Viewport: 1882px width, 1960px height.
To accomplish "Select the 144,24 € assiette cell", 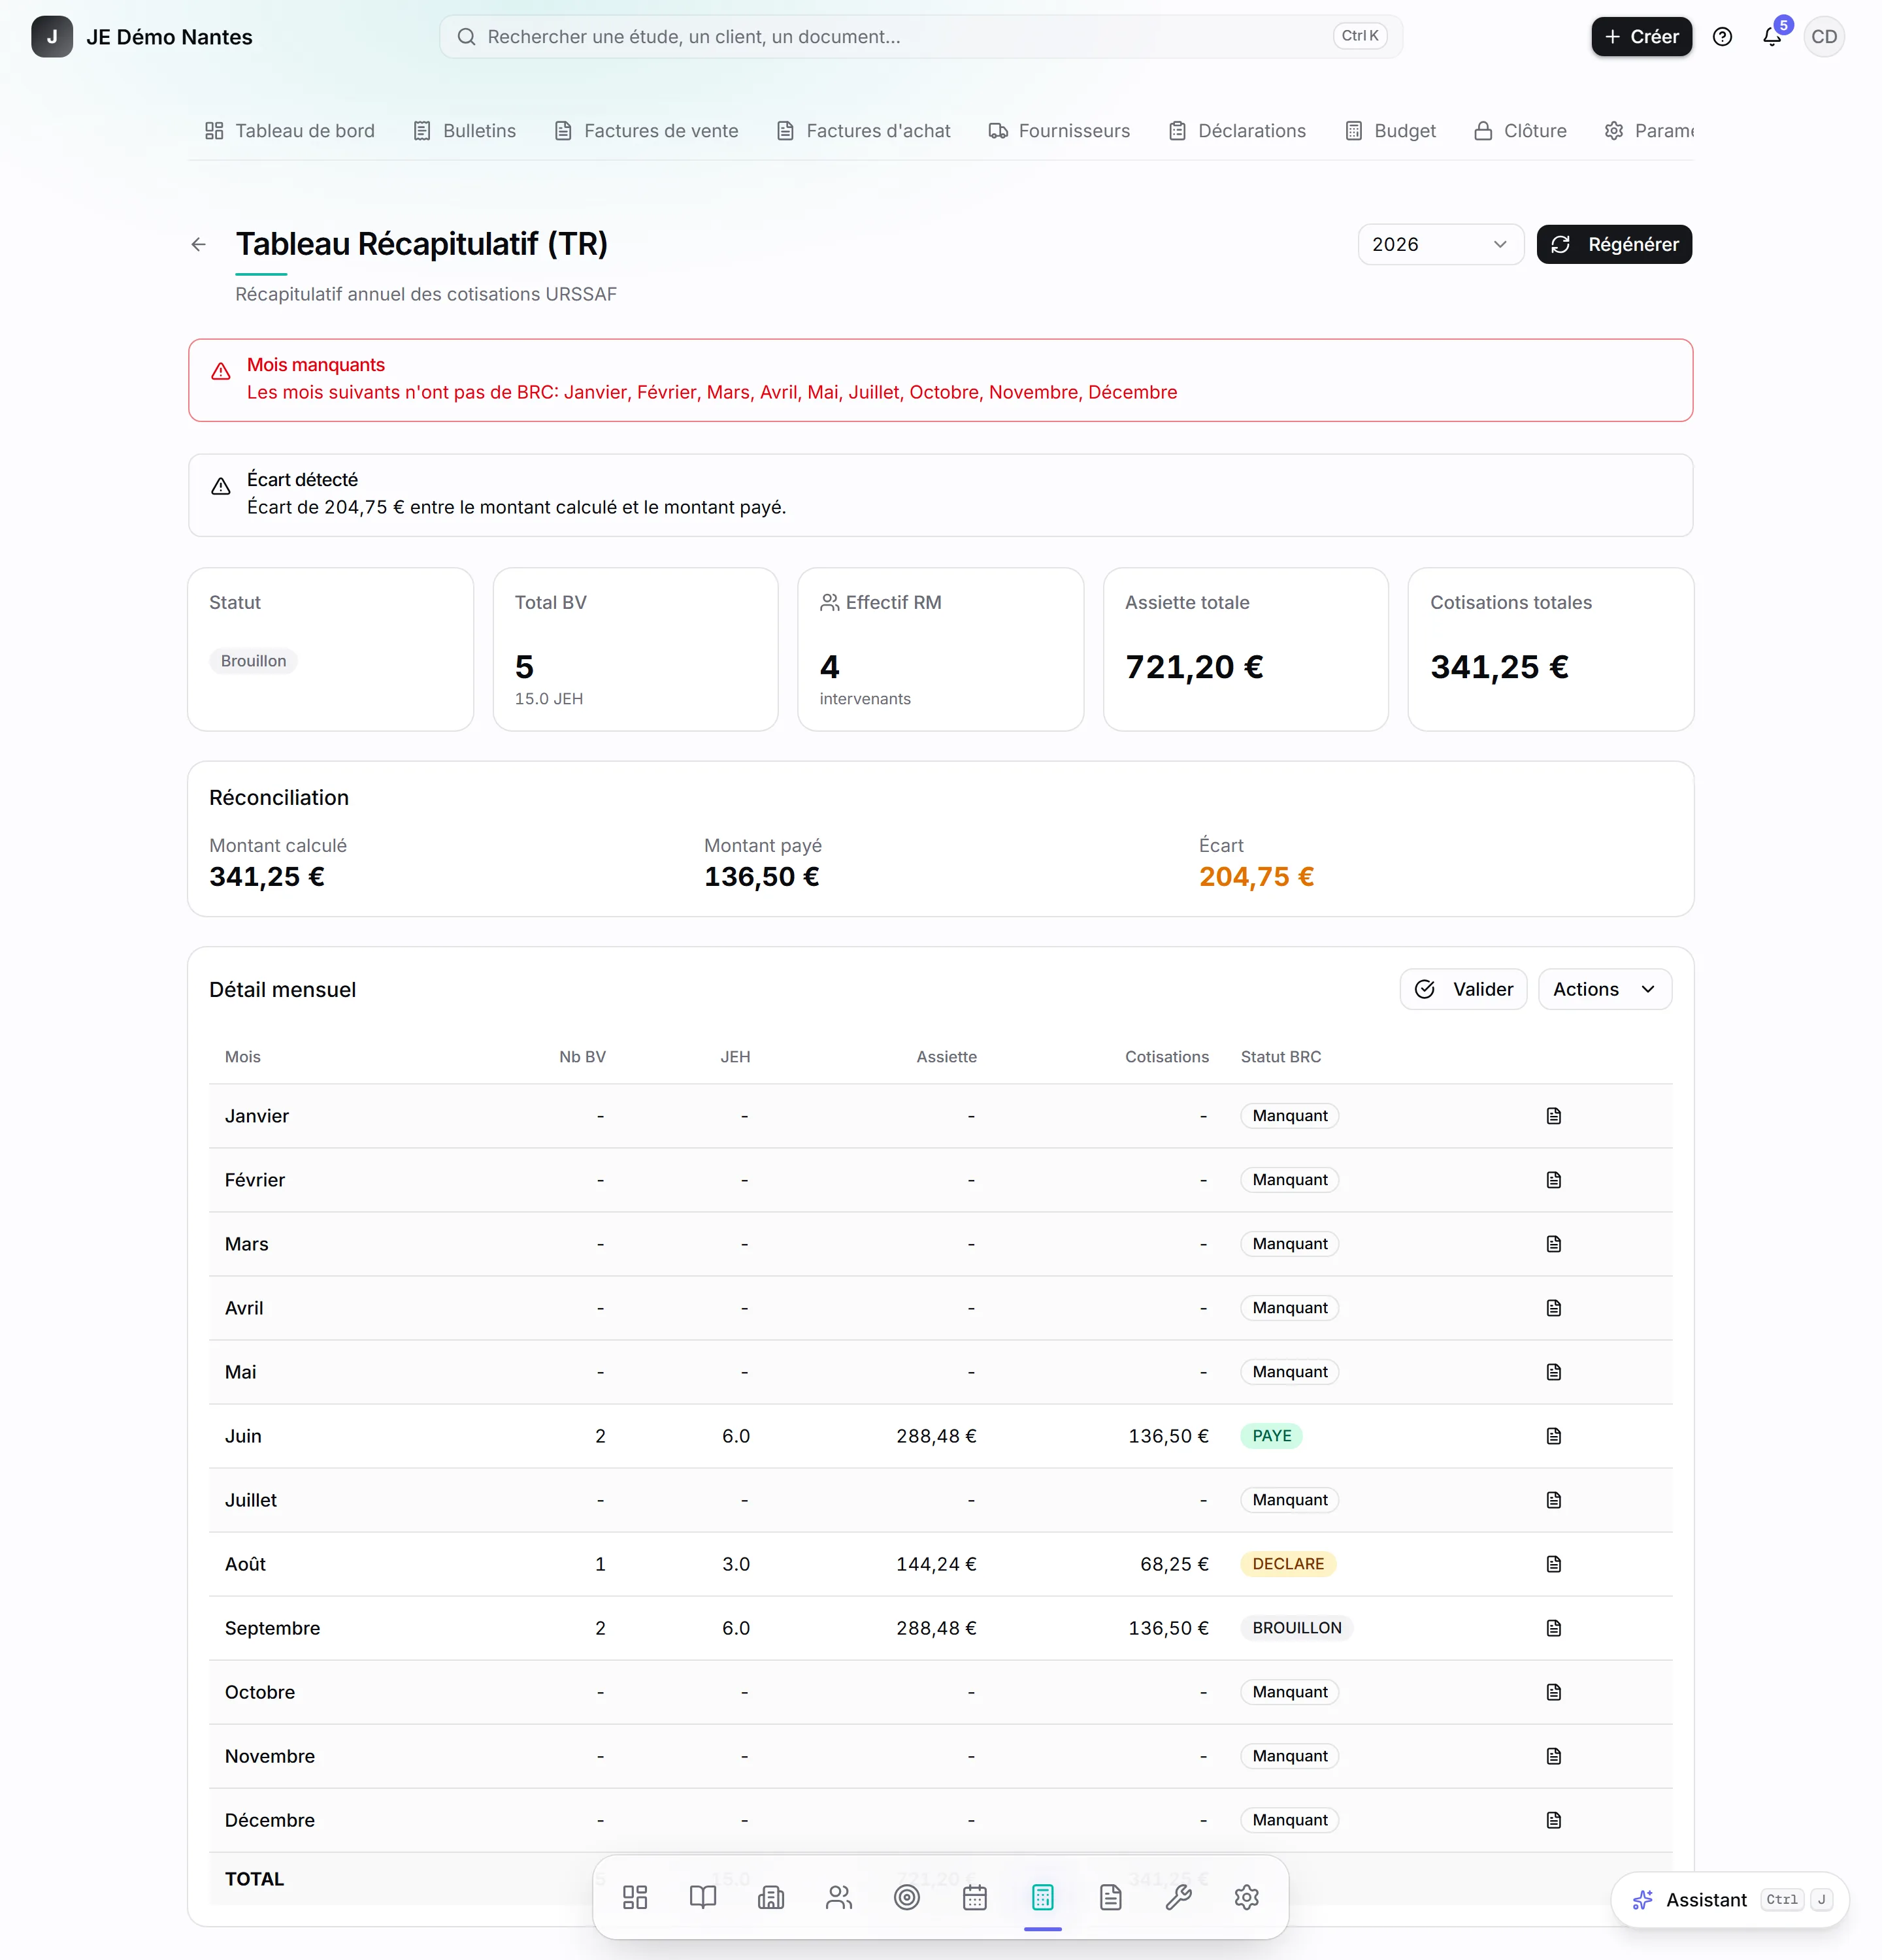I will pos(936,1564).
